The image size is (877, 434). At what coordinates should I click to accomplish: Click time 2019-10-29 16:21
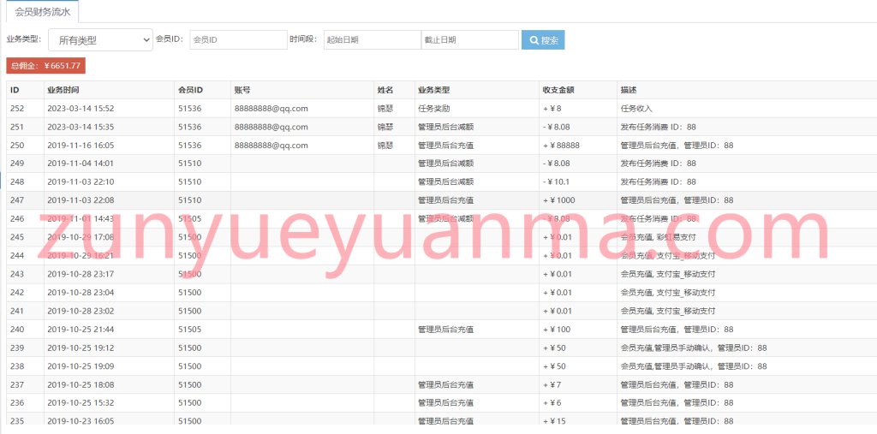[81, 256]
